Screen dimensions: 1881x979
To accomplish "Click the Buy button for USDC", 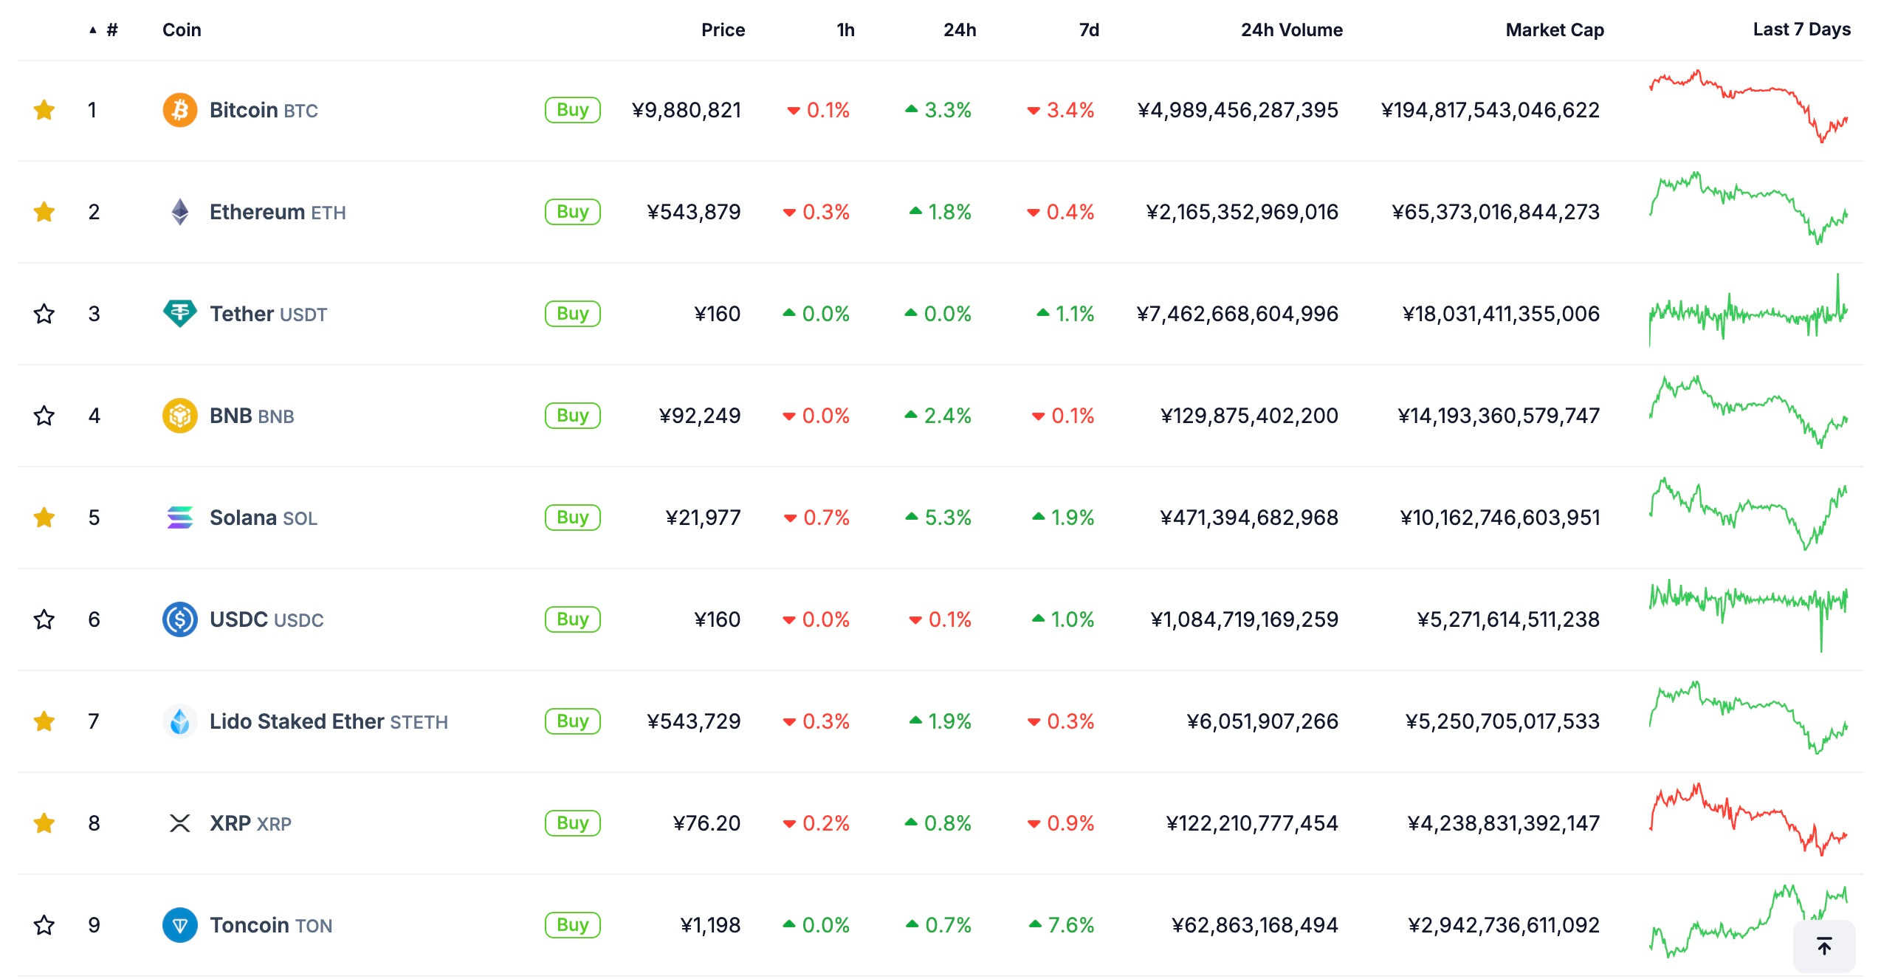I will [573, 619].
